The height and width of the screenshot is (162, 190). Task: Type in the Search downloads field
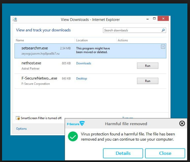[132, 30]
